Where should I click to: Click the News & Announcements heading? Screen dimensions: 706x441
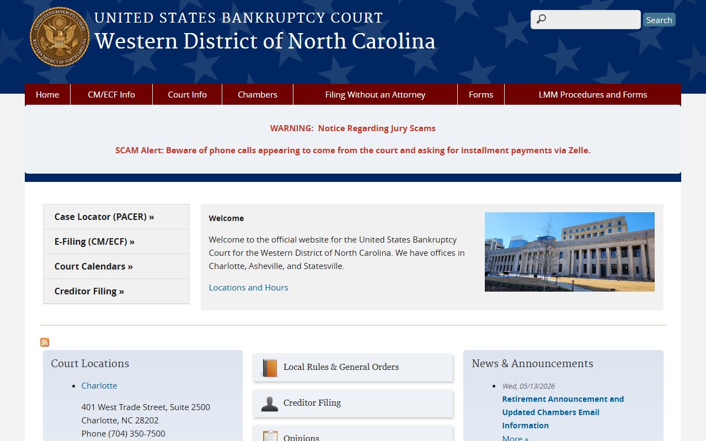click(532, 364)
